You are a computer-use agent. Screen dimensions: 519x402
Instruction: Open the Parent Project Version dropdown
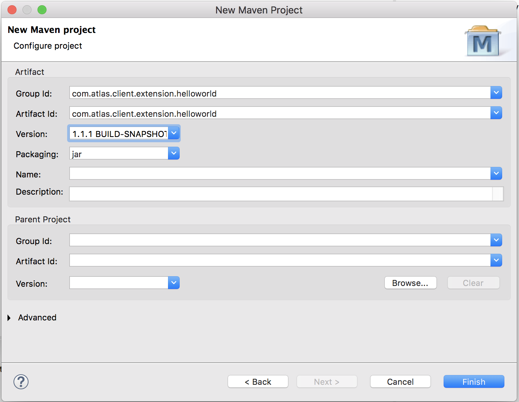[x=174, y=283]
